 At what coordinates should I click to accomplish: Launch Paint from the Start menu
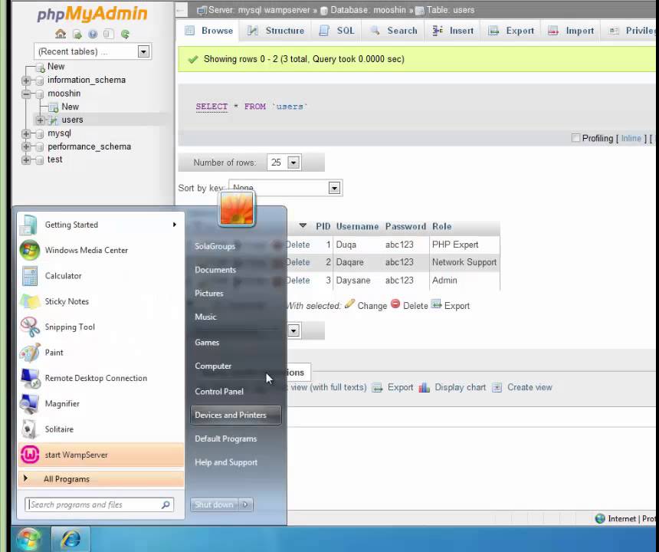[x=101, y=353]
